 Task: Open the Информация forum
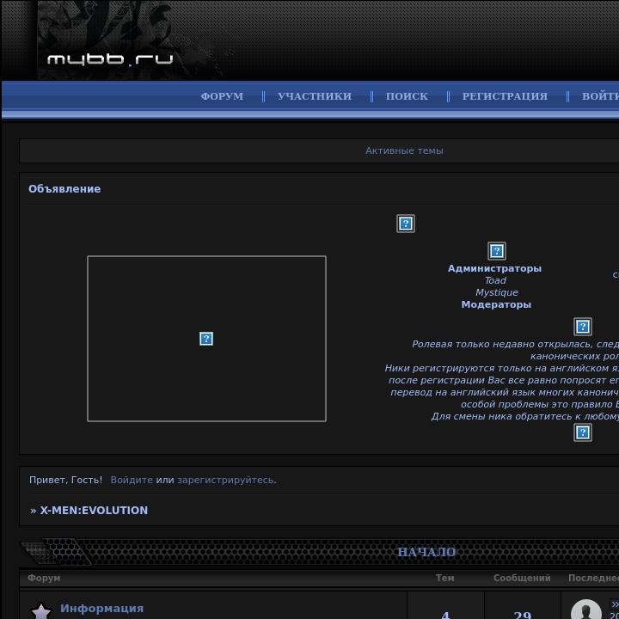(x=101, y=608)
